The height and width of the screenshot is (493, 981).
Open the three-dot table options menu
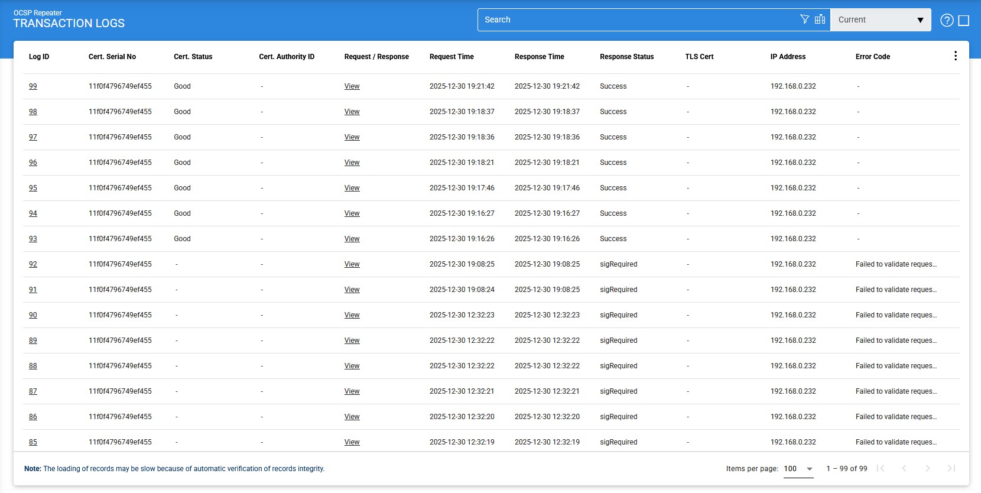(x=955, y=56)
